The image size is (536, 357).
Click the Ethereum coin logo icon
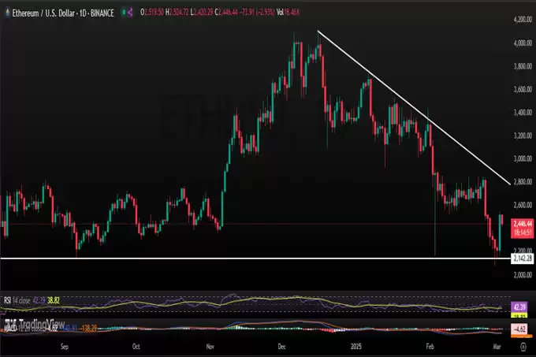click(8, 13)
